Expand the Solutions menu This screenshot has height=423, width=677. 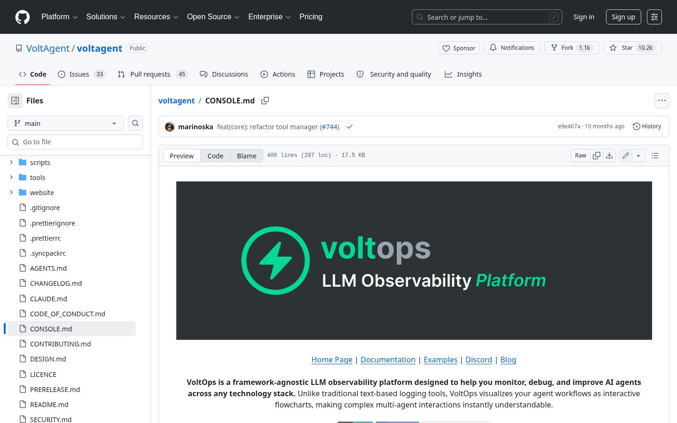pyautogui.click(x=106, y=17)
